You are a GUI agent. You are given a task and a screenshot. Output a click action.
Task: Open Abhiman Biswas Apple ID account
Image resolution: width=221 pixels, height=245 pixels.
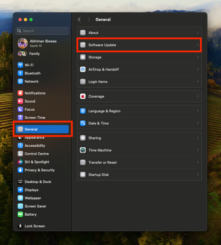43,43
